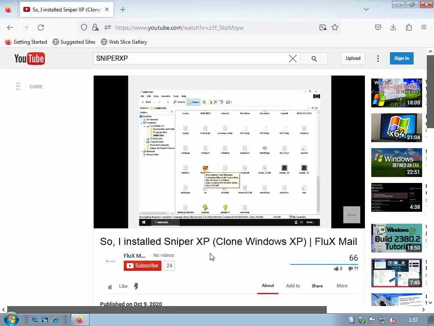Open Web Slice Gallery bookmark
This screenshot has height=326, width=434.
point(124,42)
